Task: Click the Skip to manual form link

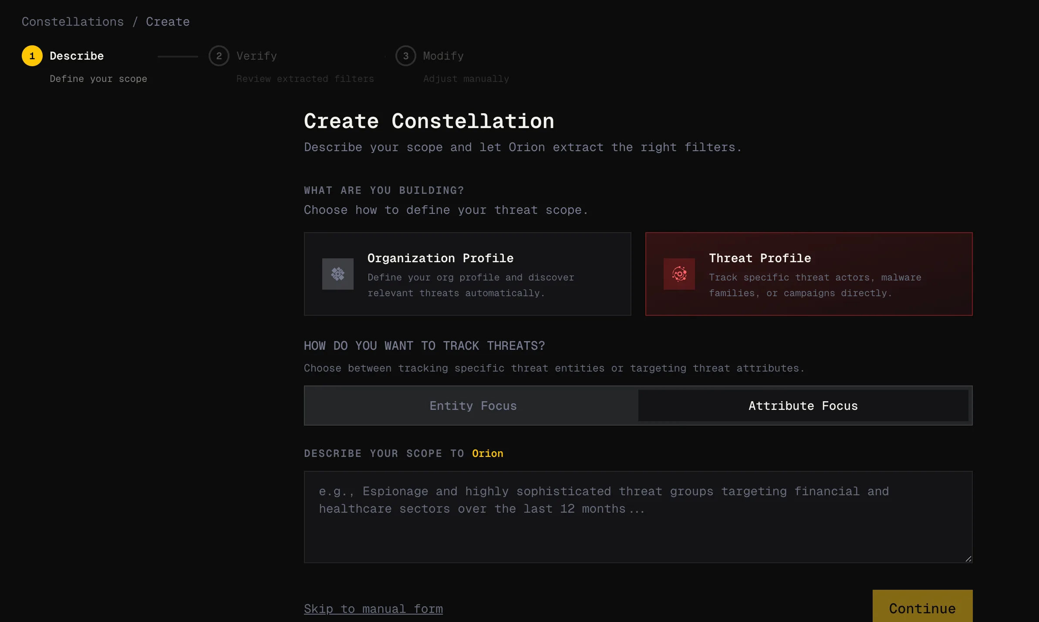Action: [373, 608]
